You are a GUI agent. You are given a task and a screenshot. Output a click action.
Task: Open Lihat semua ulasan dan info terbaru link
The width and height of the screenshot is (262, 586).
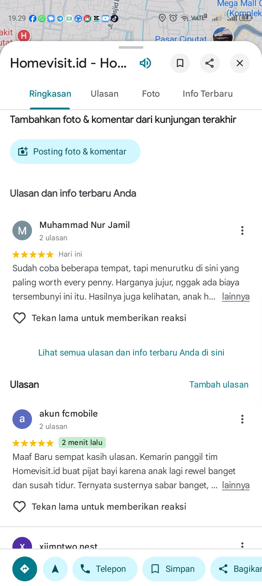131,353
